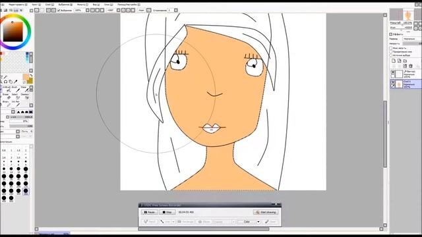Toggle the selection source checkbox
The width and height of the screenshot is (422, 237).
tap(391, 55)
